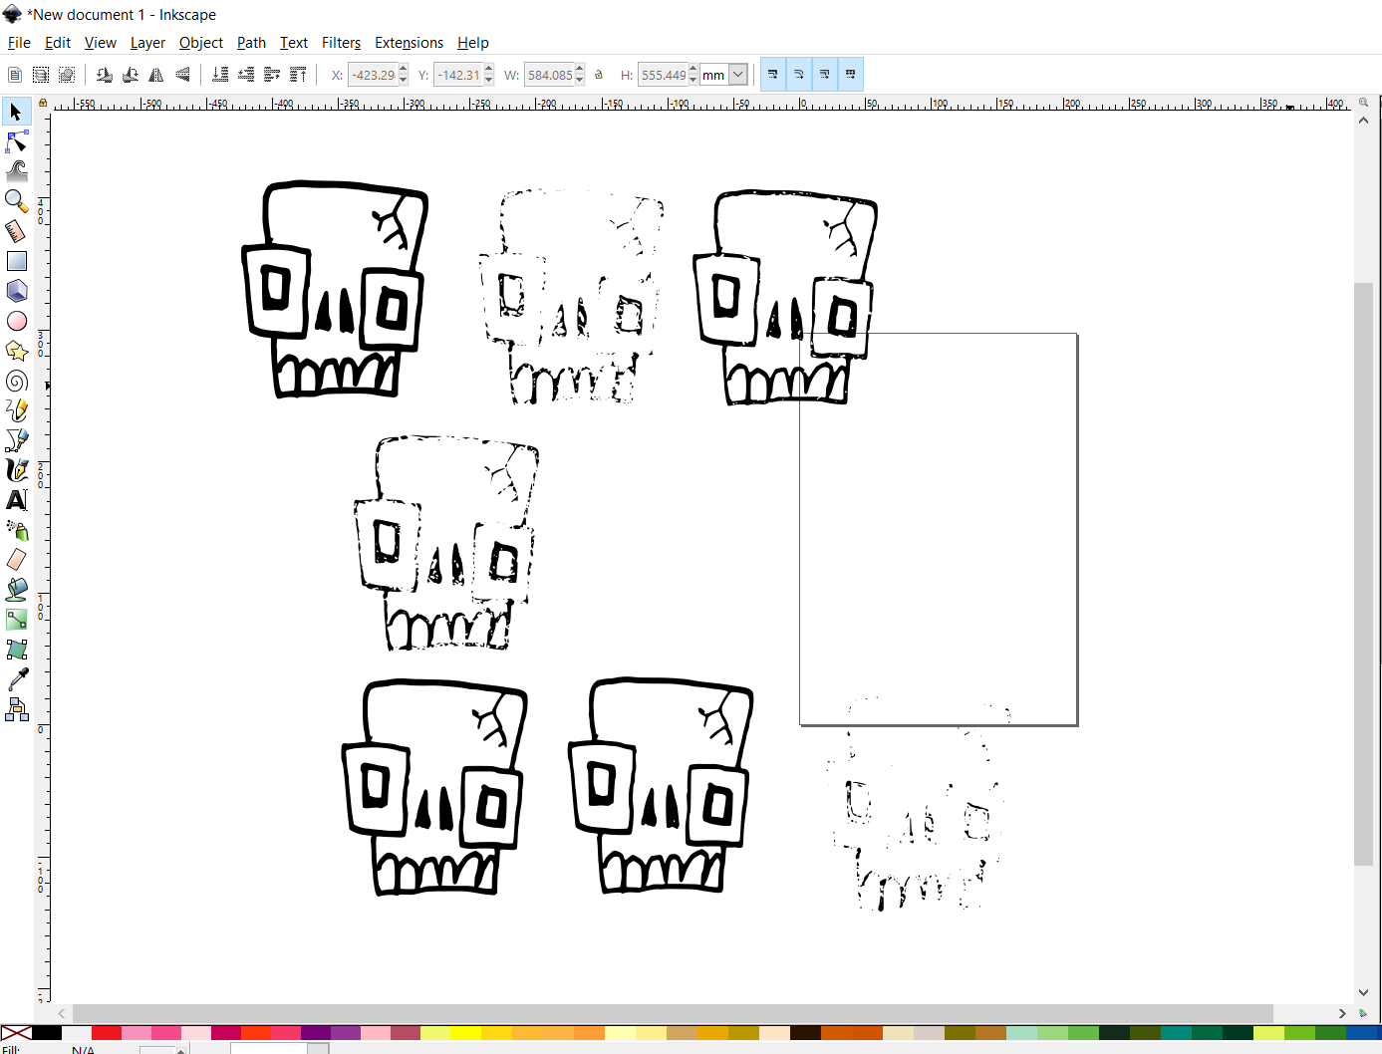This screenshot has height=1054, width=1382.
Task: Increment the H value with its stepper
Action: coord(692,69)
